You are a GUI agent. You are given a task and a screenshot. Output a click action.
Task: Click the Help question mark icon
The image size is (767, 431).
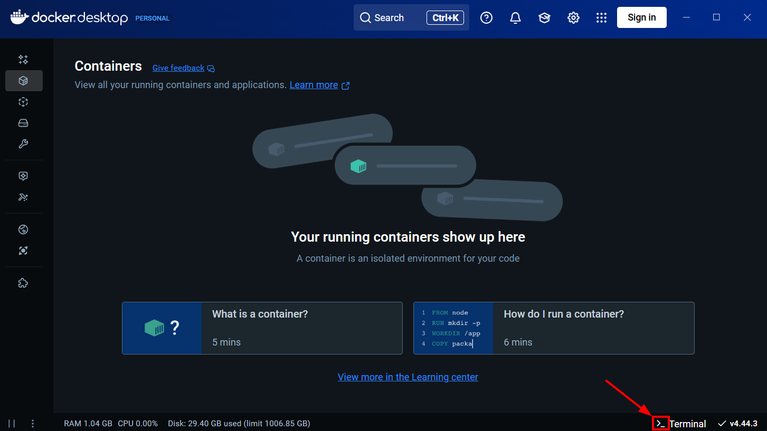tap(486, 18)
